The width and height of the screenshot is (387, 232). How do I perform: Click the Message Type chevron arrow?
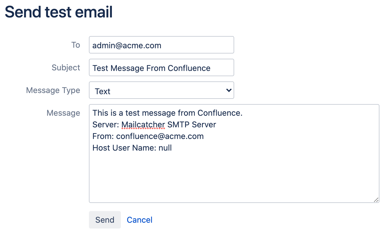click(229, 90)
